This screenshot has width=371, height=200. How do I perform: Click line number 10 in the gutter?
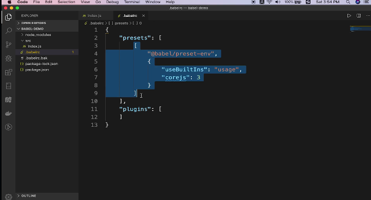tap(94, 101)
